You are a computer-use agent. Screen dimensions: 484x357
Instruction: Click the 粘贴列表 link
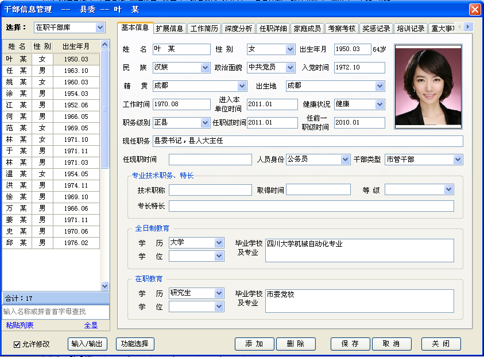[20, 325]
